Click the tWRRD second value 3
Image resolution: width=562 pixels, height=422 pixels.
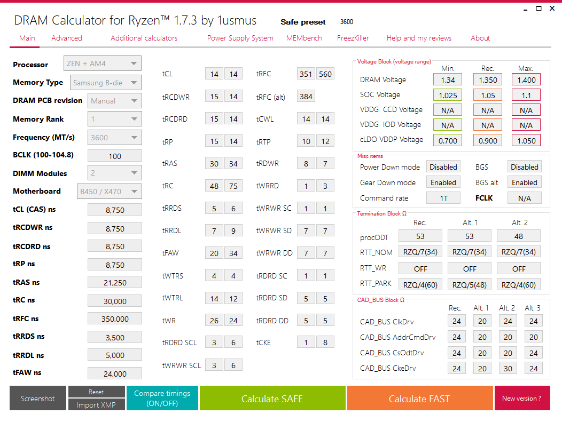325,186
